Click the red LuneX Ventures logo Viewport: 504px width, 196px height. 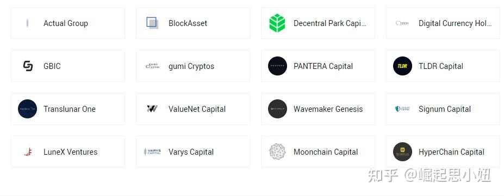(x=28, y=151)
